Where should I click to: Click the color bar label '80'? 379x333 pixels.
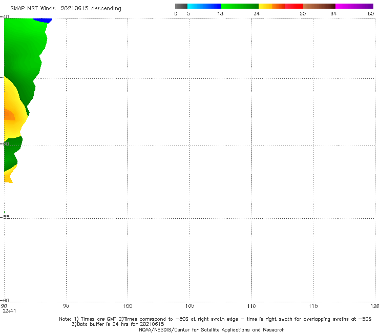pos(371,13)
